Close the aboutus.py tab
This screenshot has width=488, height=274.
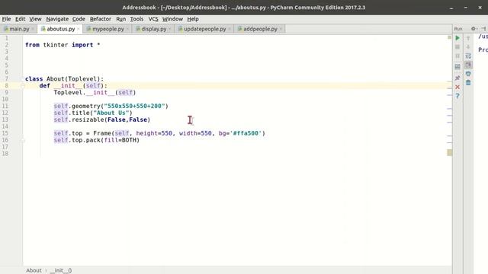78,29
